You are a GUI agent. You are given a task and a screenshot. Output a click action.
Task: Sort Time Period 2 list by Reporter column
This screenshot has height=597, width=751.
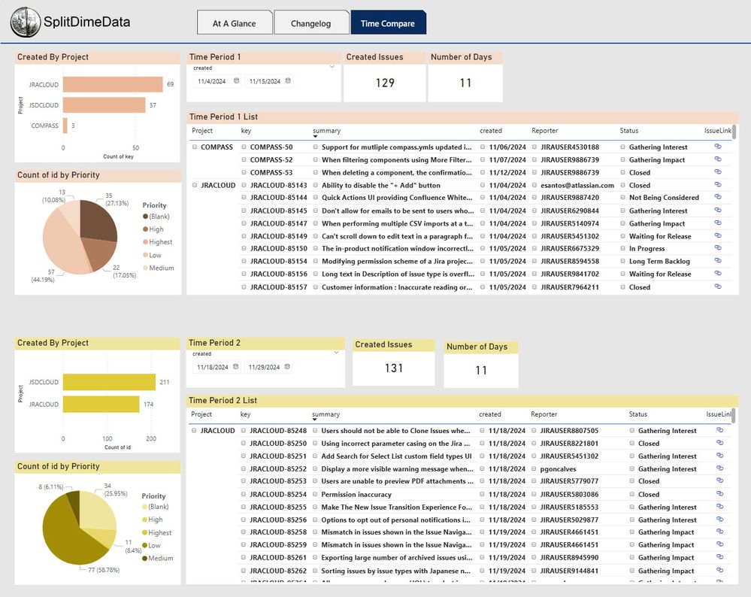[544, 414]
